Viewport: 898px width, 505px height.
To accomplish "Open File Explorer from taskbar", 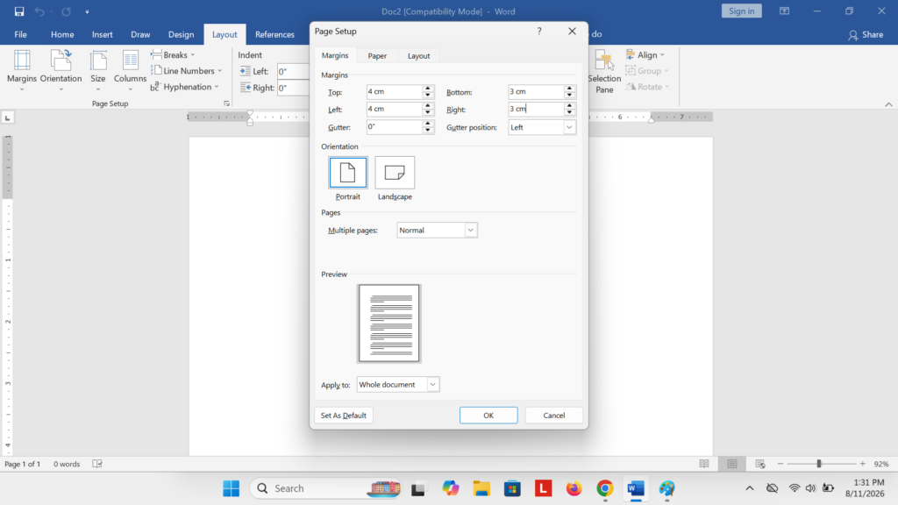I will pos(481,488).
